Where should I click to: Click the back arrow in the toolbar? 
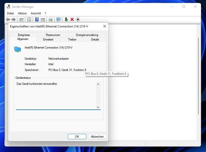[8, 20]
